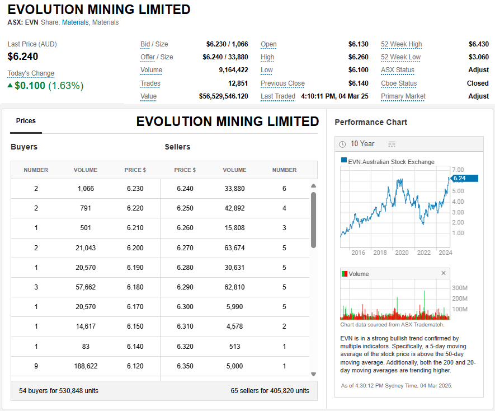Click the 6.24 price marker on the chart
The width and height of the screenshot is (495, 411).
click(464, 178)
